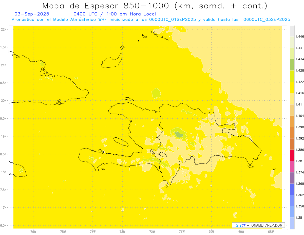
Task: Click the 76W longitude label
Action: tap(33, 232)
